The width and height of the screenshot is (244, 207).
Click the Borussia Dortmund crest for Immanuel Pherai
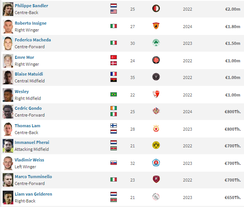[156, 145]
